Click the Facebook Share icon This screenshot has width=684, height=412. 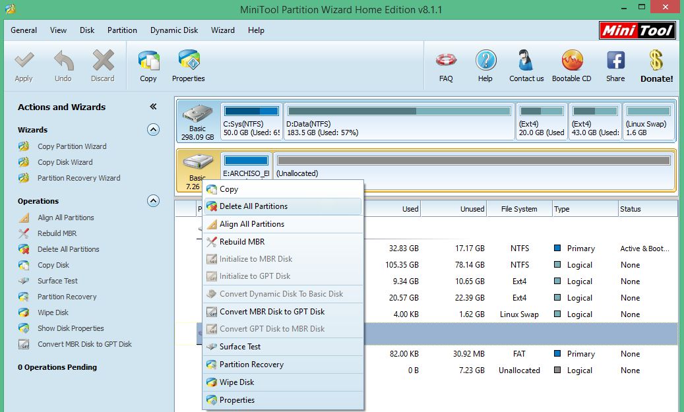coord(615,61)
